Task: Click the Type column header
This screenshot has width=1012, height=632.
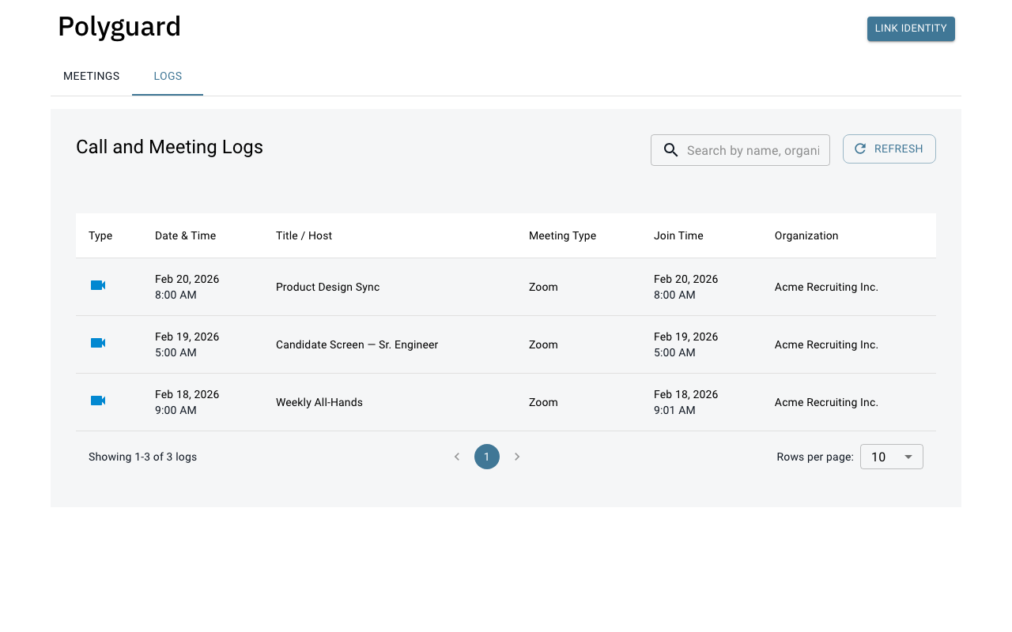Action: click(x=100, y=235)
